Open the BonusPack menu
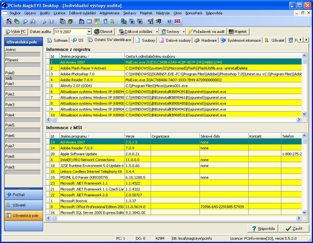 tap(194, 13)
